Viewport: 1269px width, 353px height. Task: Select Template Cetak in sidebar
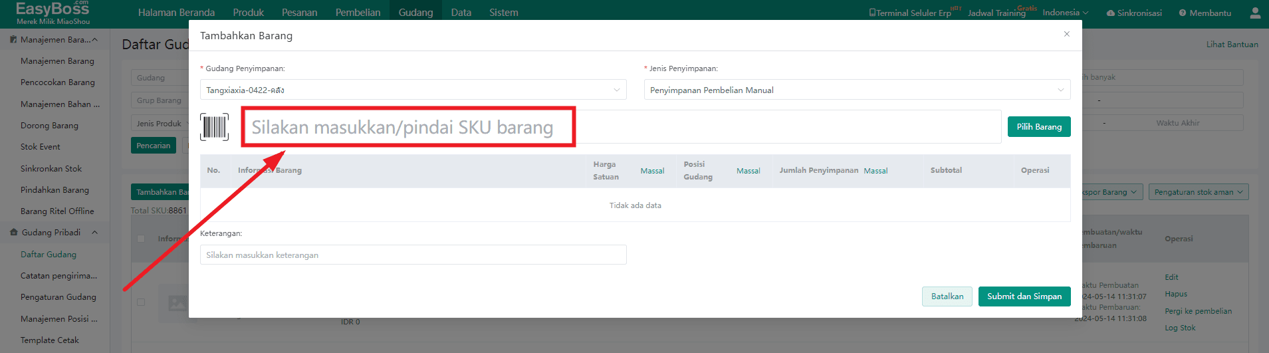[x=49, y=340]
